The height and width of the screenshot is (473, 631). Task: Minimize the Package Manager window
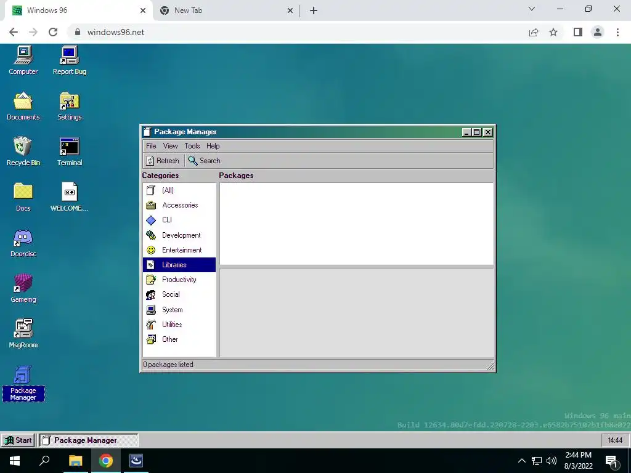pos(466,132)
